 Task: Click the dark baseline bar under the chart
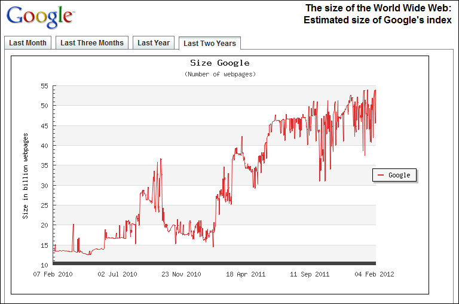pyautogui.click(x=215, y=263)
